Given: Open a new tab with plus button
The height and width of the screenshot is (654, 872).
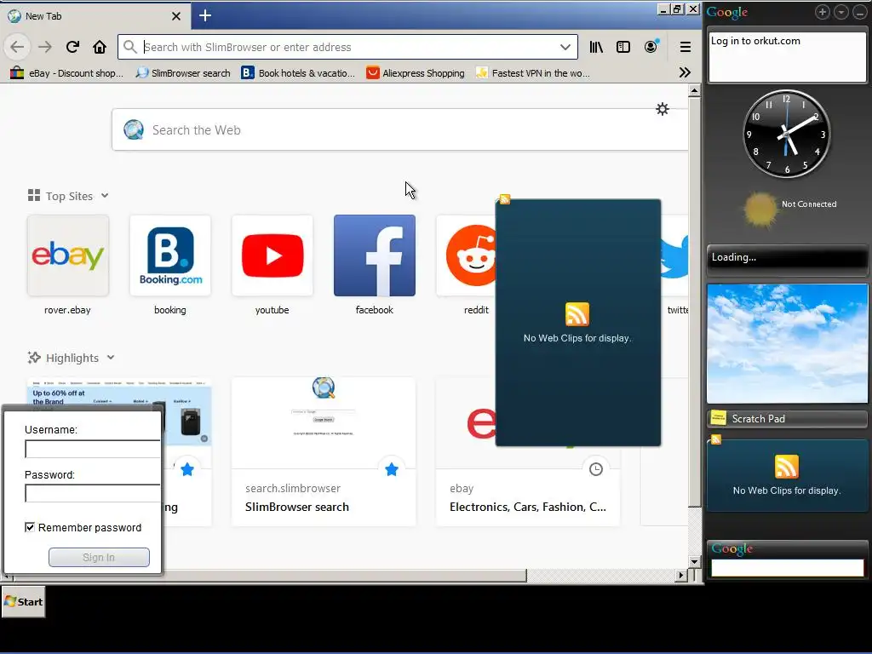Looking at the screenshot, I should (204, 15).
